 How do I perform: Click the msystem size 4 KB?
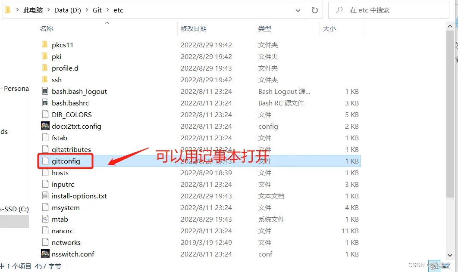(x=351, y=207)
